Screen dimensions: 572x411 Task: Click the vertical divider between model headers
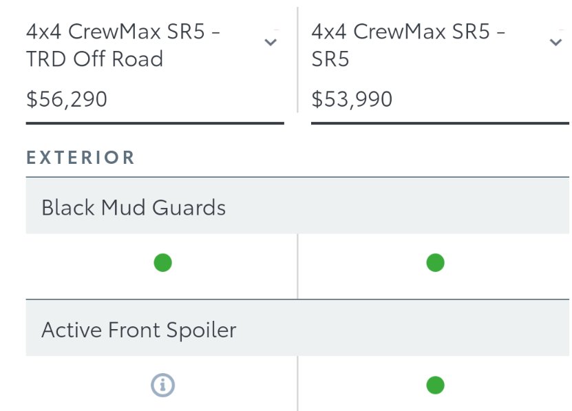pyautogui.click(x=297, y=60)
